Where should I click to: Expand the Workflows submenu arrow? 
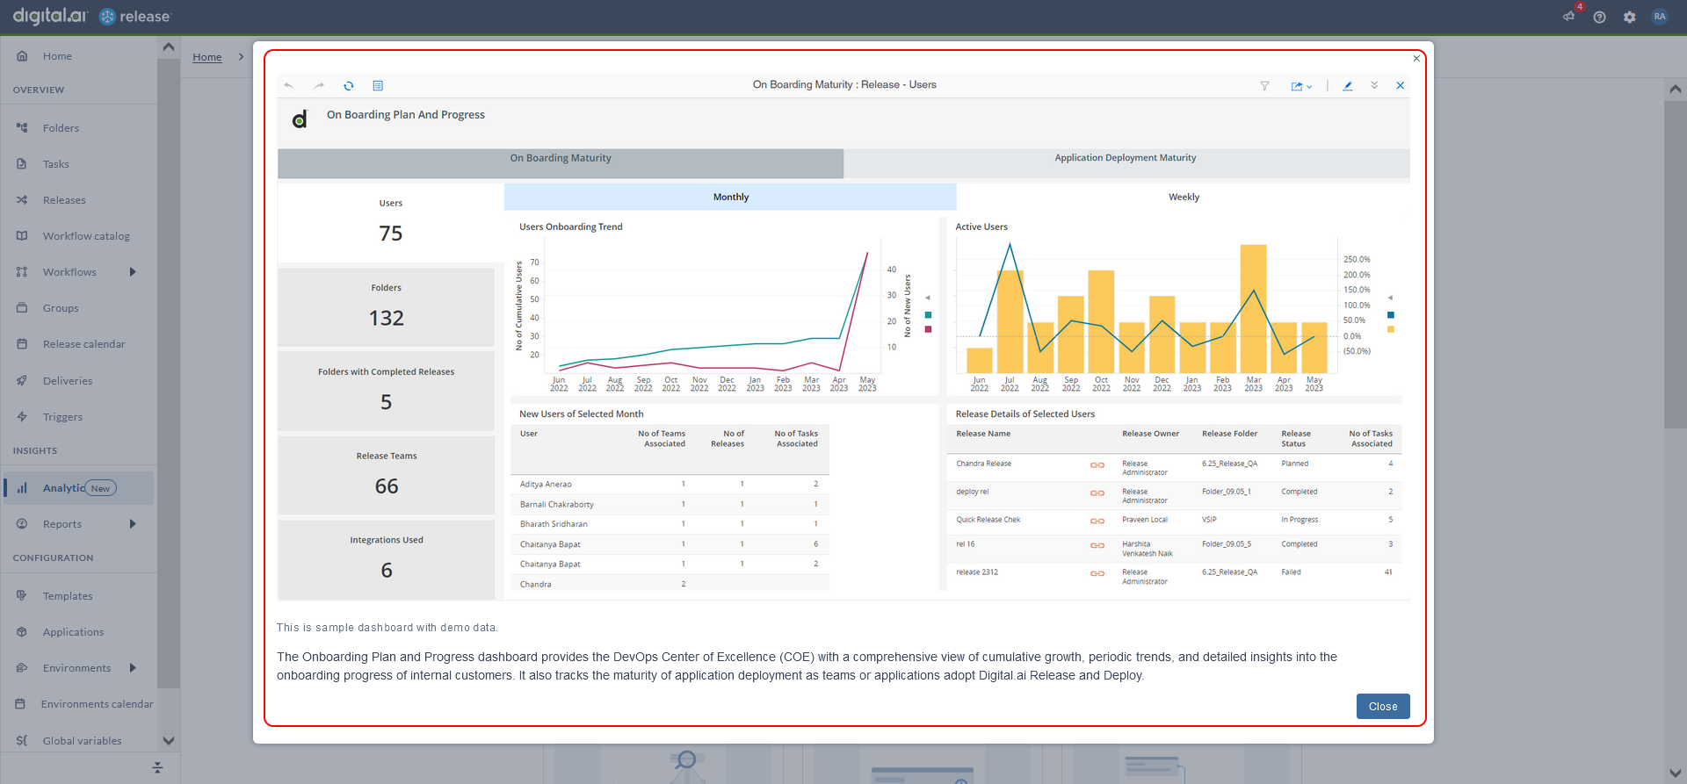(x=133, y=272)
